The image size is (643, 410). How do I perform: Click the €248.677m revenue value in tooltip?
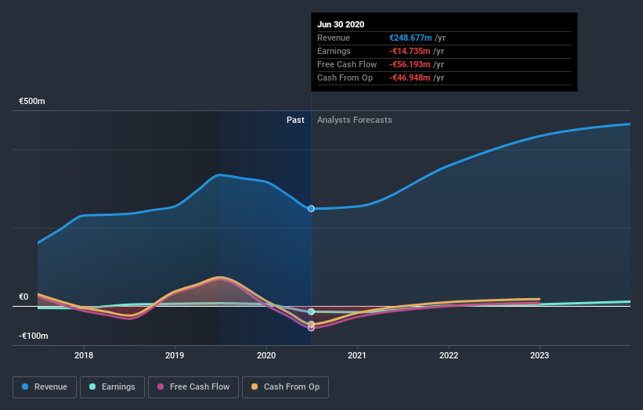click(x=410, y=38)
